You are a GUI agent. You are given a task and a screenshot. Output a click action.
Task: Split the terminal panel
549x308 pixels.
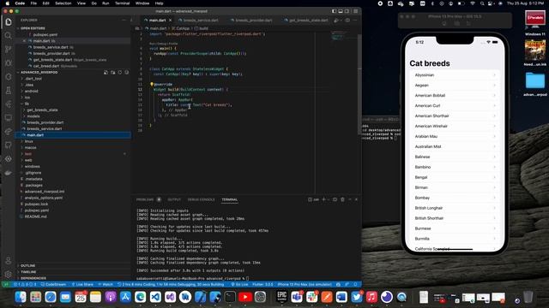(335, 199)
